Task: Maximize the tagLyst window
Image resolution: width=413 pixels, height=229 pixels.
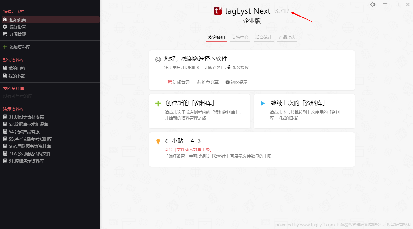Action: (x=396, y=4)
